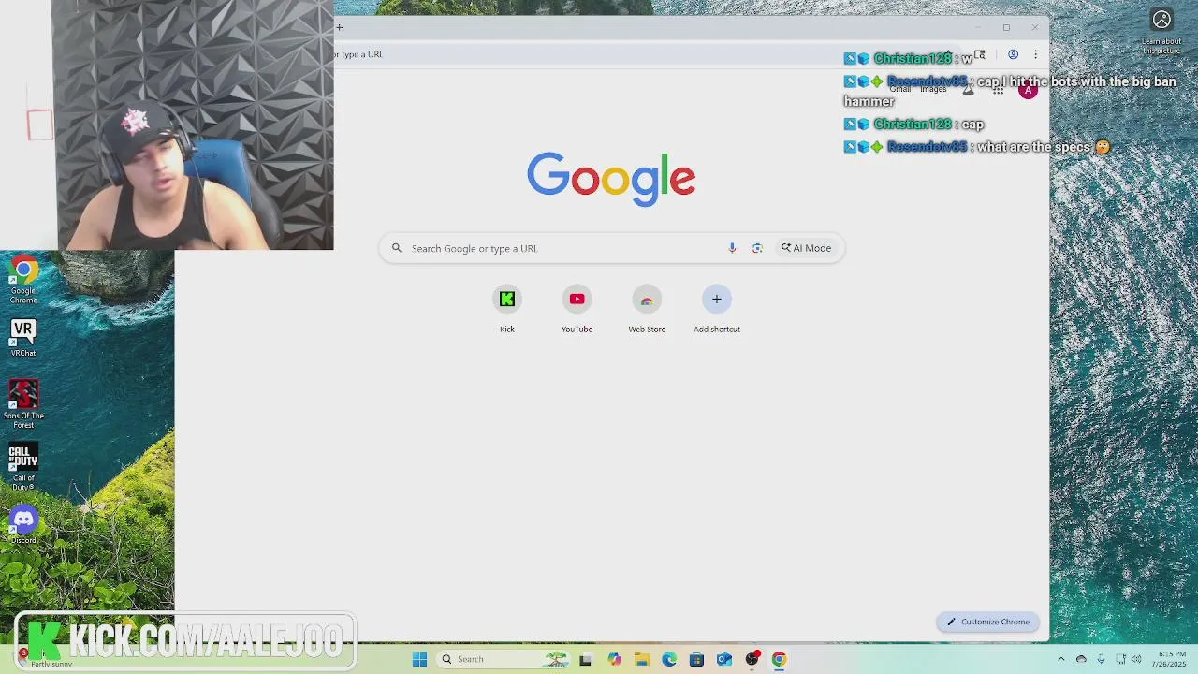Open Task View from the taskbar
The width and height of the screenshot is (1198, 674).
tap(586, 659)
